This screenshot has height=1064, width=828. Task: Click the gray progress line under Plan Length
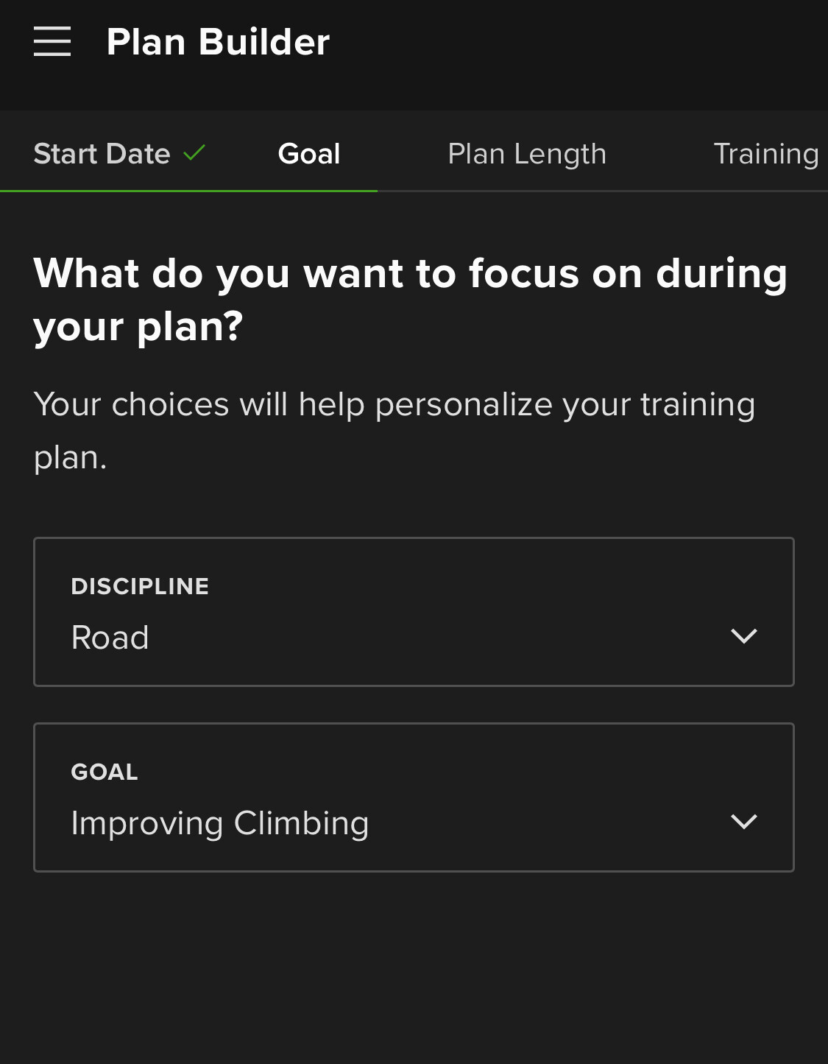[x=527, y=191]
